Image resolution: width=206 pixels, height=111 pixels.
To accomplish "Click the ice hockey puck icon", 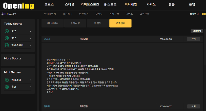I will coord(7,45).
